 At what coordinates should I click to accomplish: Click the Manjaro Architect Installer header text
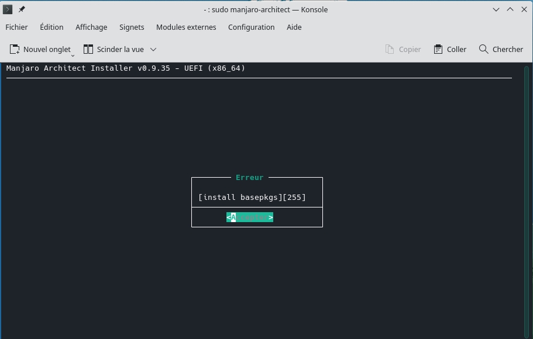point(125,68)
